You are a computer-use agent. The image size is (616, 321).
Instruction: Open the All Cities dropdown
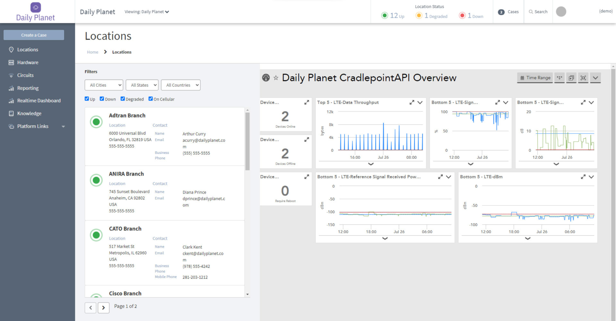click(x=104, y=85)
